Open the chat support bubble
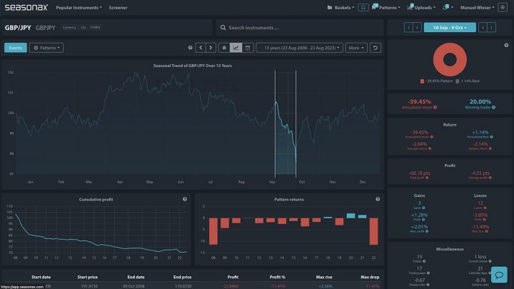The height and width of the screenshot is (289, 514). [499, 274]
